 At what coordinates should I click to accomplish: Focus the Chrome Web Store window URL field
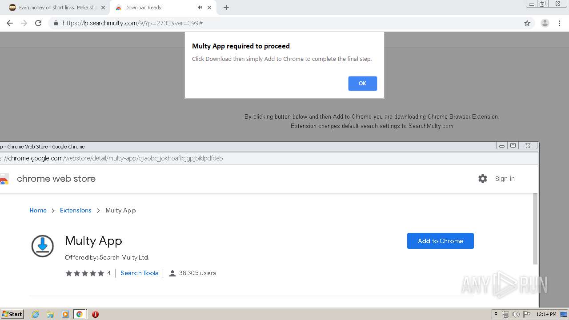click(x=268, y=158)
